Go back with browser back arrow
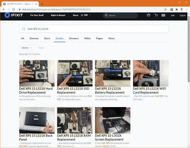The width and height of the screenshot is (190, 148). point(4,9)
